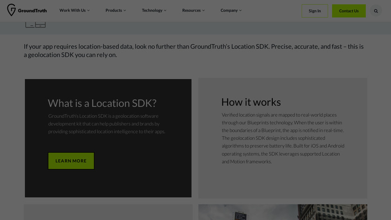The image size is (391, 220).
Task: Click the GroundTruth wordmark text
Action: click(x=32, y=11)
